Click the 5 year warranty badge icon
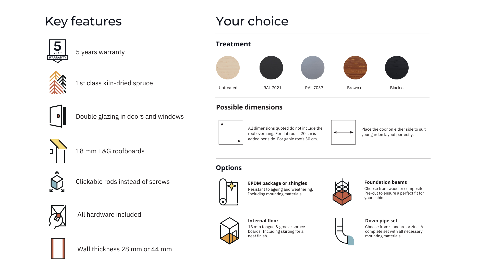 coord(57,51)
